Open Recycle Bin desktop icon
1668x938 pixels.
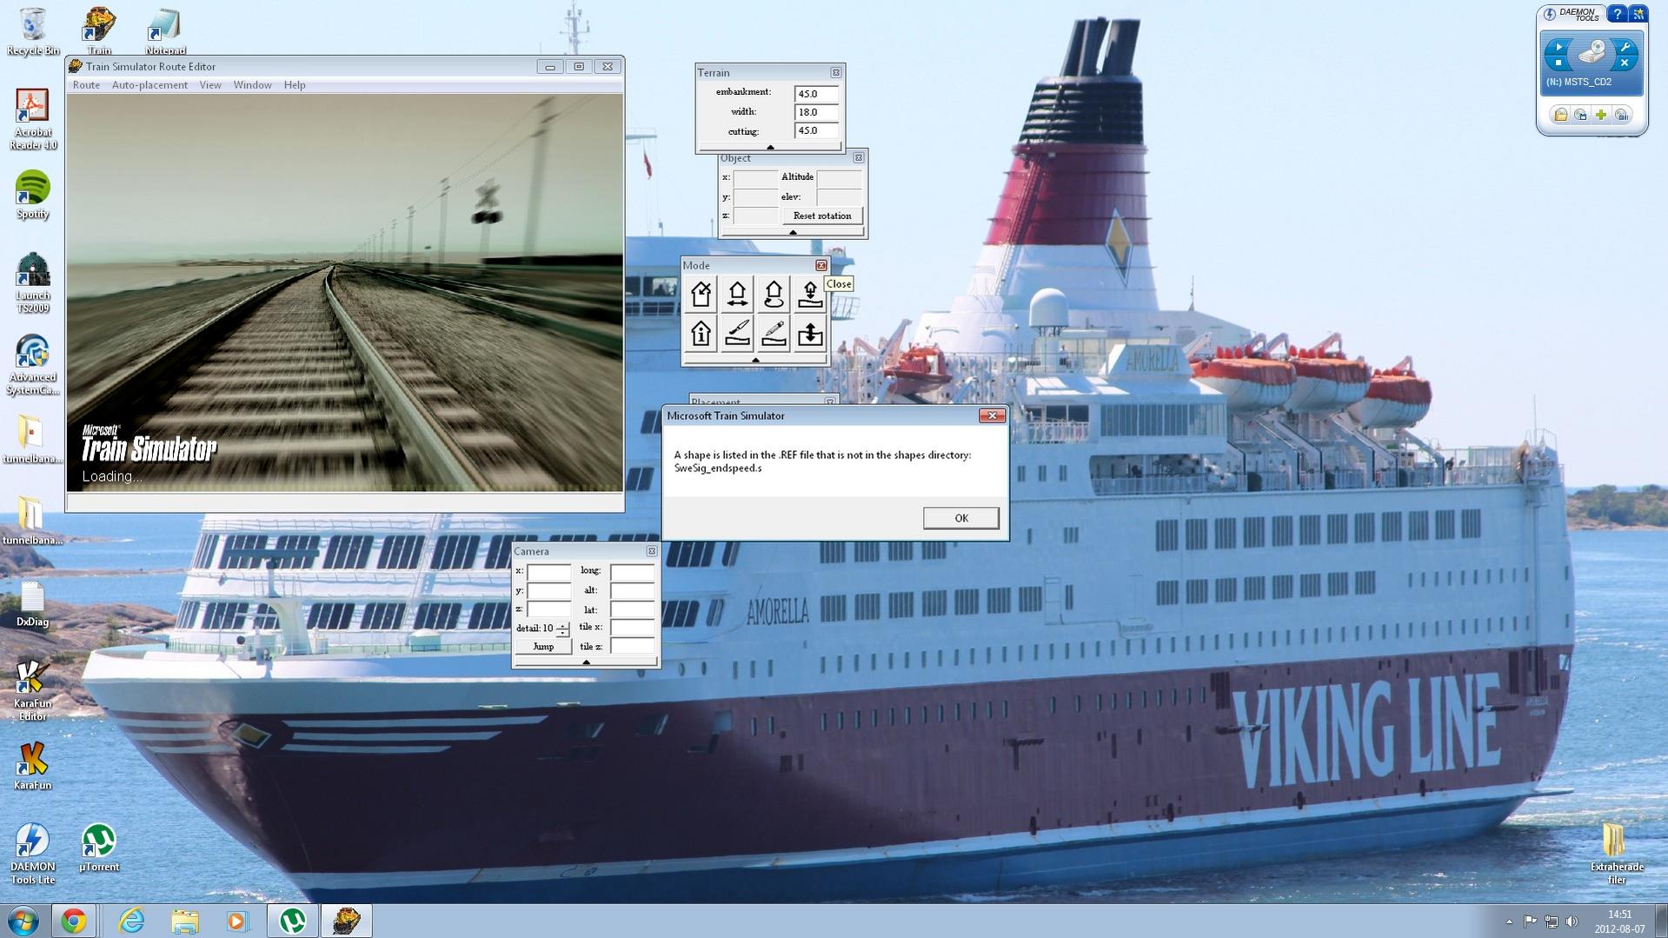[33, 31]
